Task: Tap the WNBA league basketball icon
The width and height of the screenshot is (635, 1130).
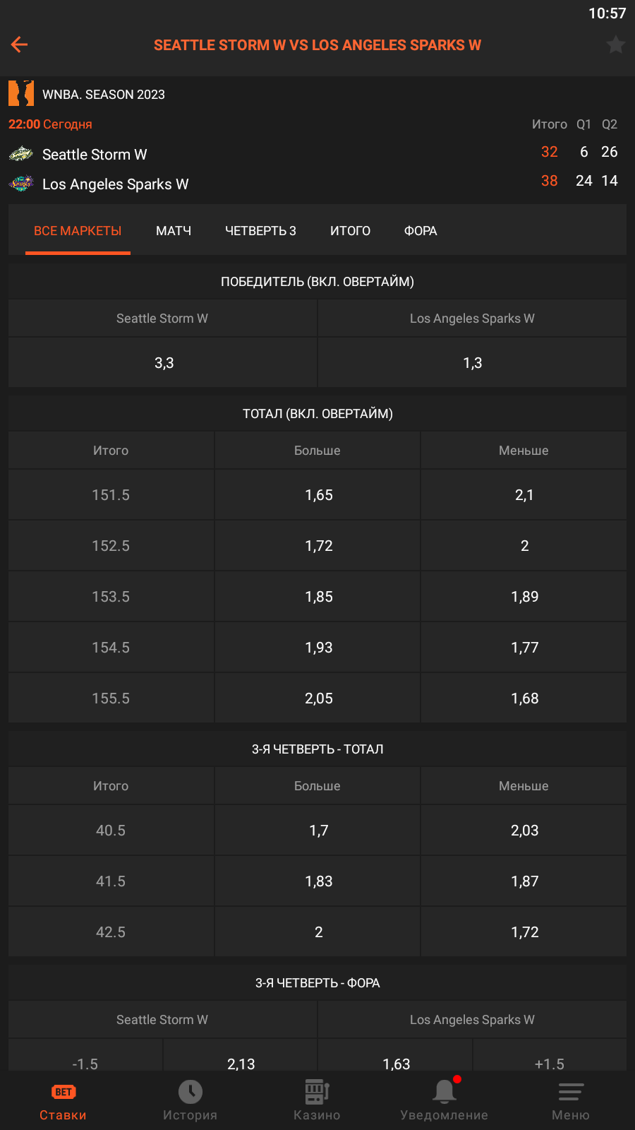Action: click(21, 93)
